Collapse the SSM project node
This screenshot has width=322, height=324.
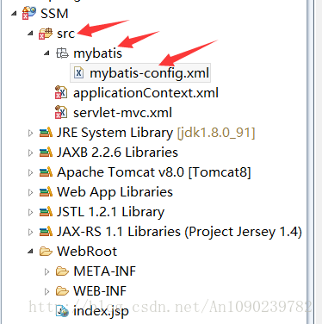tap(14, 14)
